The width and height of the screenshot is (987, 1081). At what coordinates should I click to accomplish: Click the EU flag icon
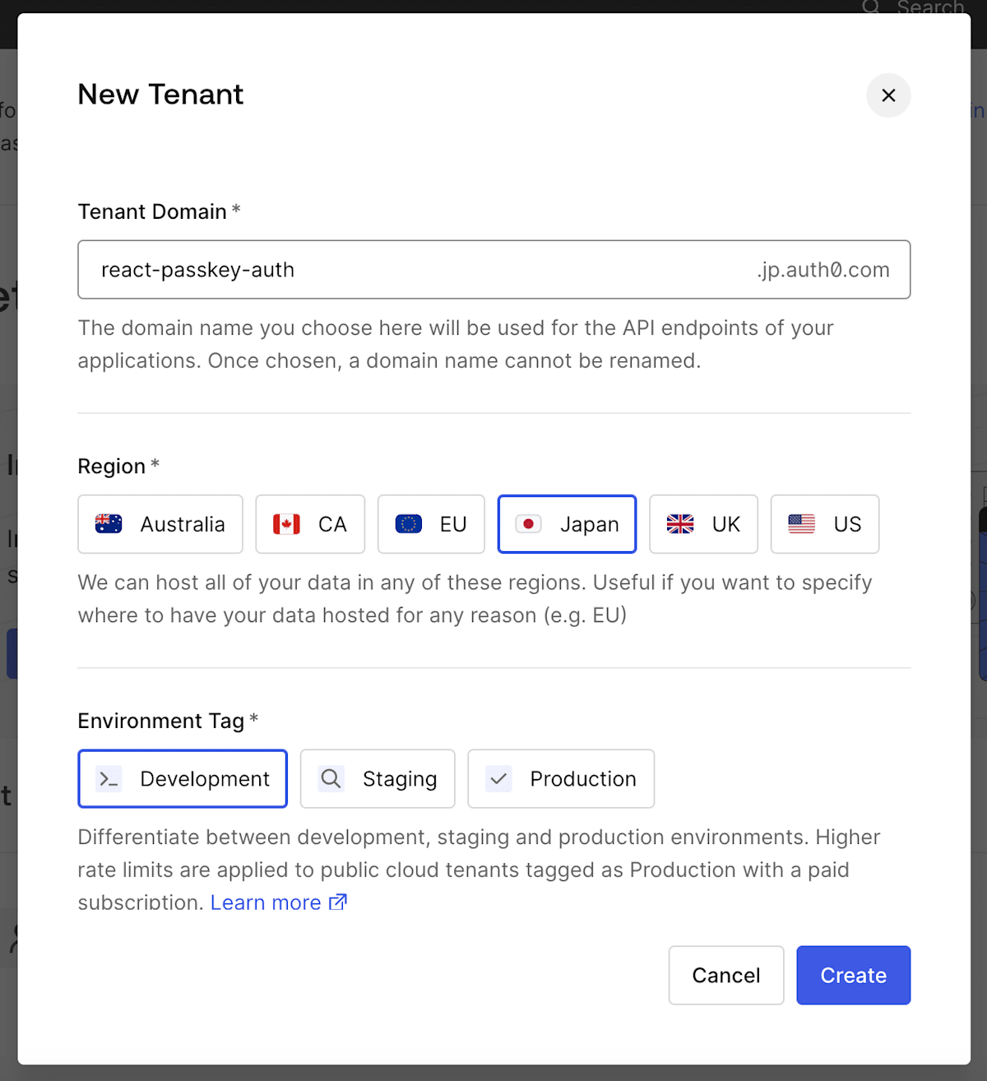pos(409,524)
